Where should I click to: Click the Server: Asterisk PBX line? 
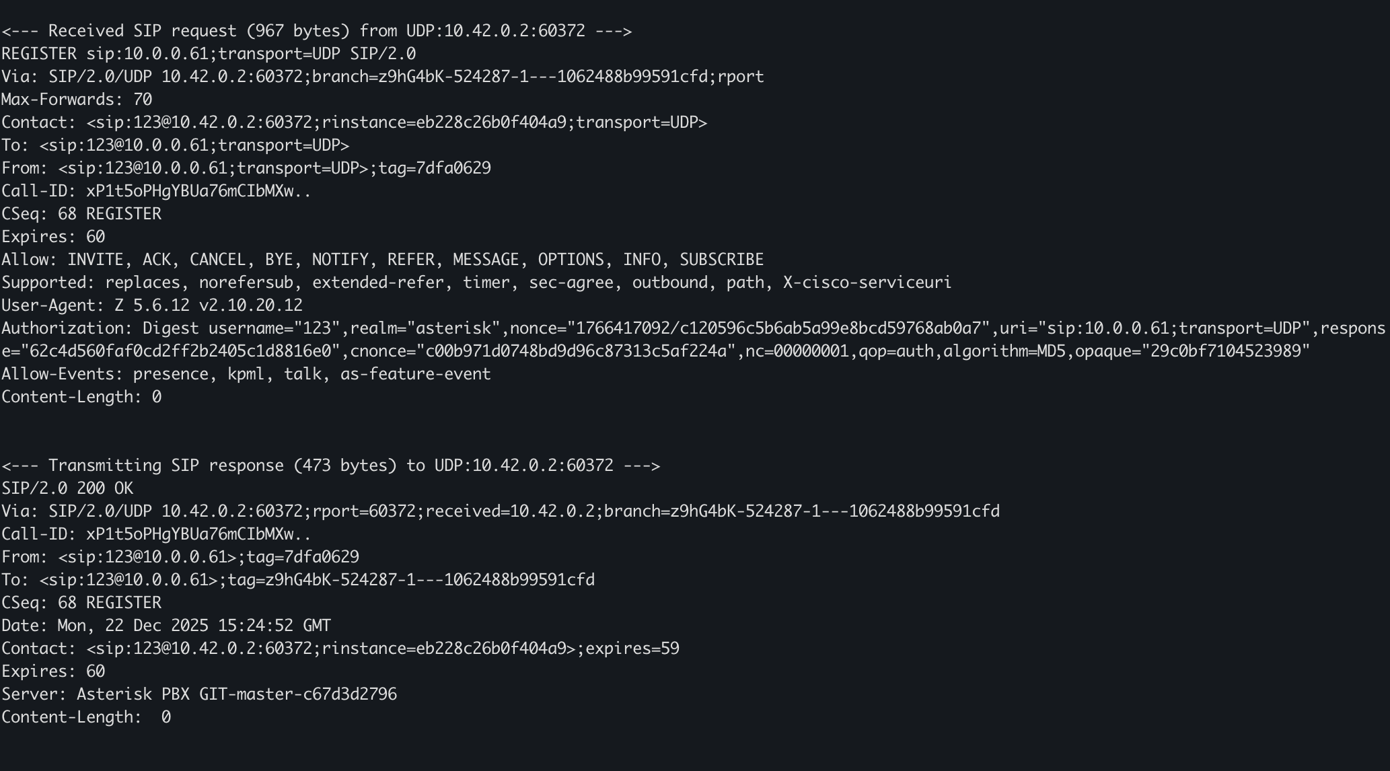pyautogui.click(x=199, y=694)
